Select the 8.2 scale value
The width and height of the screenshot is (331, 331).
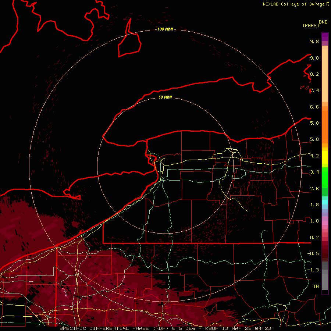pyautogui.click(x=314, y=74)
